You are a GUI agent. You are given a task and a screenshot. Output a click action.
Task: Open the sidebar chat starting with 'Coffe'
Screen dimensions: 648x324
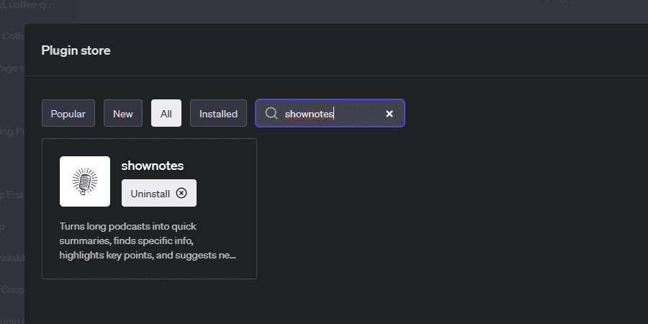[12, 37]
